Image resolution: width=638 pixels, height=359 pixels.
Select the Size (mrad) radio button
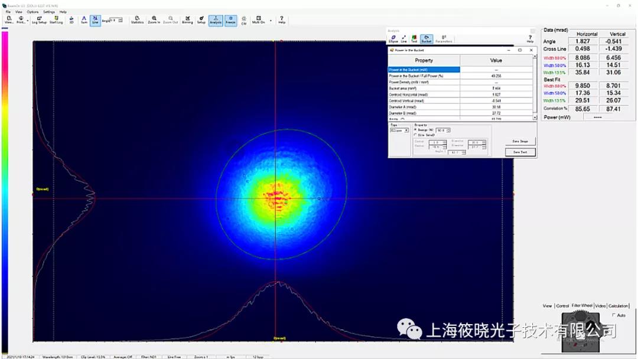pyautogui.click(x=415, y=135)
